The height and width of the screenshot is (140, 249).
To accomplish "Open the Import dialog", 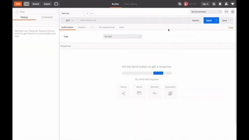I will pos(47,4).
